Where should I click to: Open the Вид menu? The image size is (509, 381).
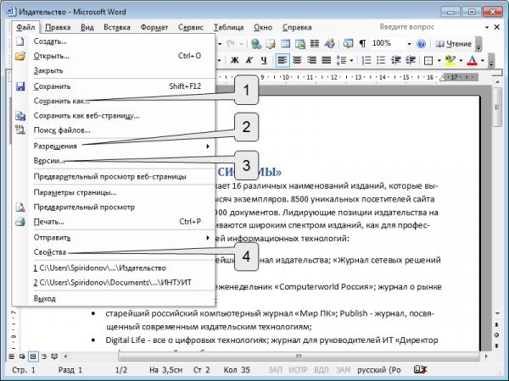coord(87,27)
